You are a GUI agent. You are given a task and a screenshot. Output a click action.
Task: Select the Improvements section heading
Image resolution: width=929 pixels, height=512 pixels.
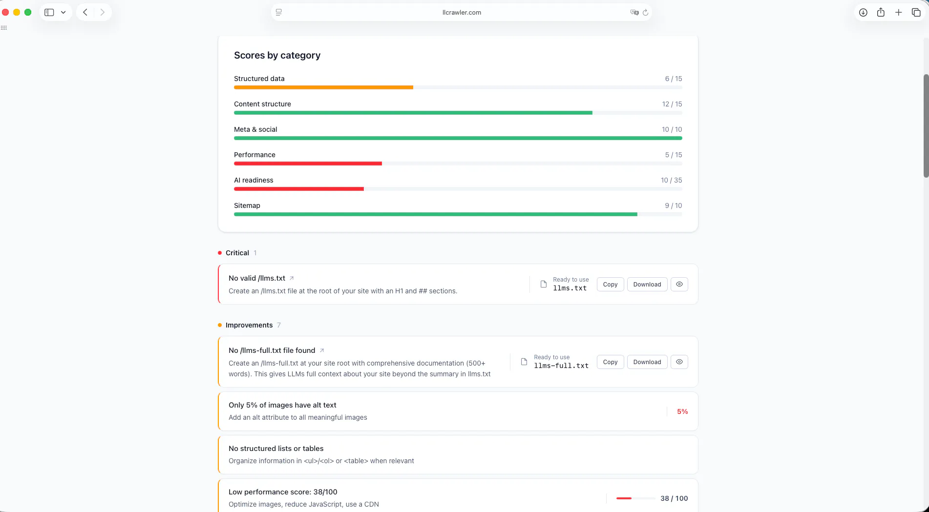[x=249, y=325]
